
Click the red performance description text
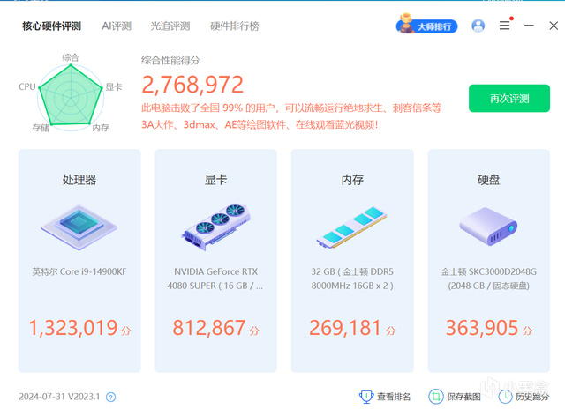tap(291, 116)
